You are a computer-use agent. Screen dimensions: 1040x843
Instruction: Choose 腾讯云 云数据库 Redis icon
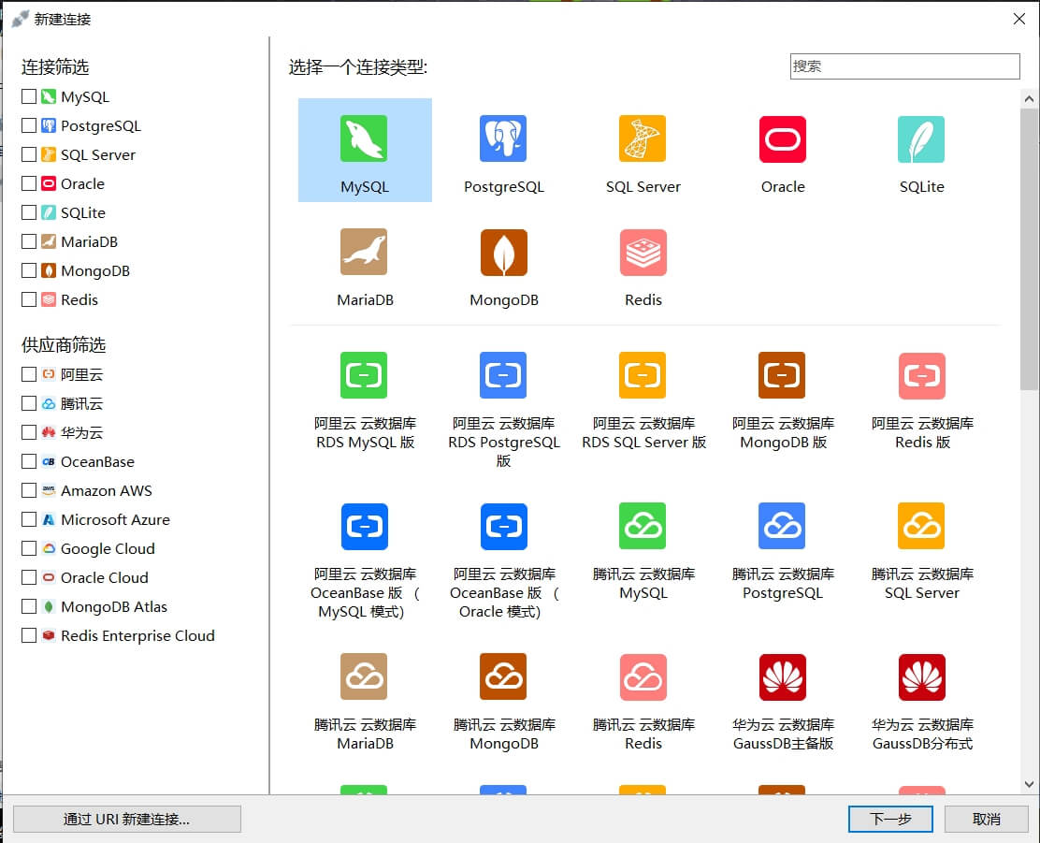click(x=643, y=677)
